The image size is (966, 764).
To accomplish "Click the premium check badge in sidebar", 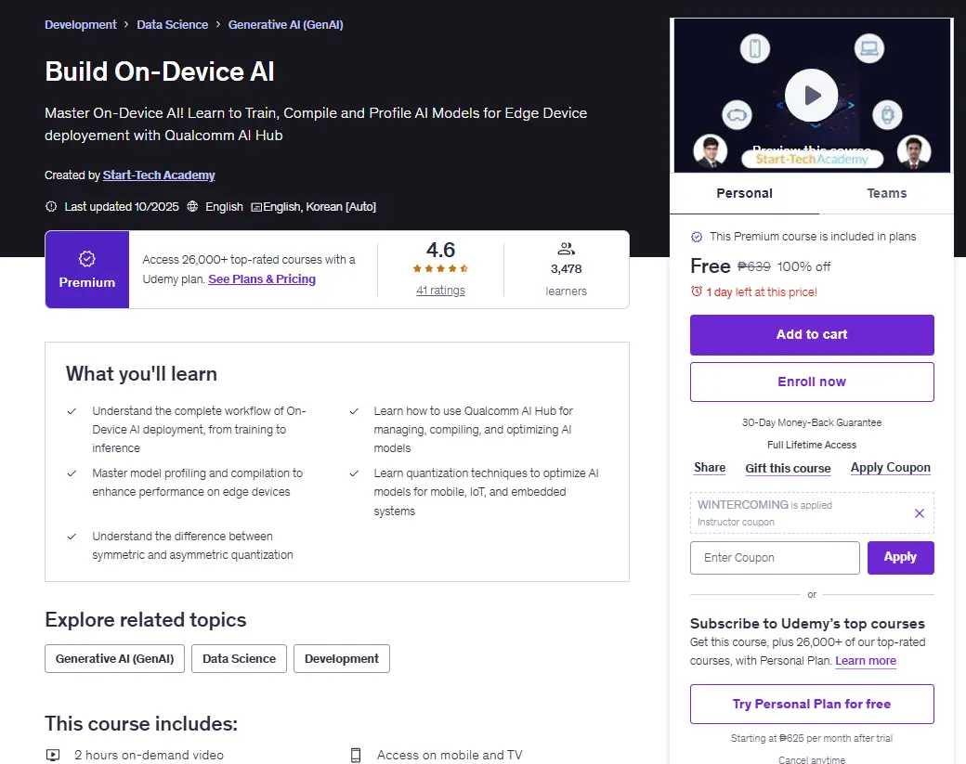I will point(697,237).
